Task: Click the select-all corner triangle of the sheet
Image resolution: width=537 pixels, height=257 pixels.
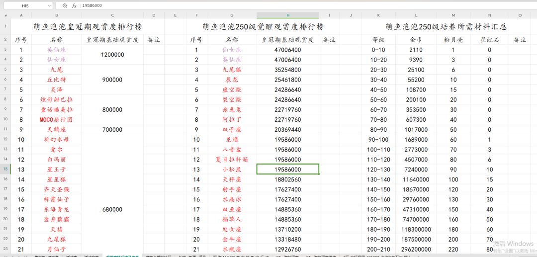Action: pyautogui.click(x=5, y=15)
